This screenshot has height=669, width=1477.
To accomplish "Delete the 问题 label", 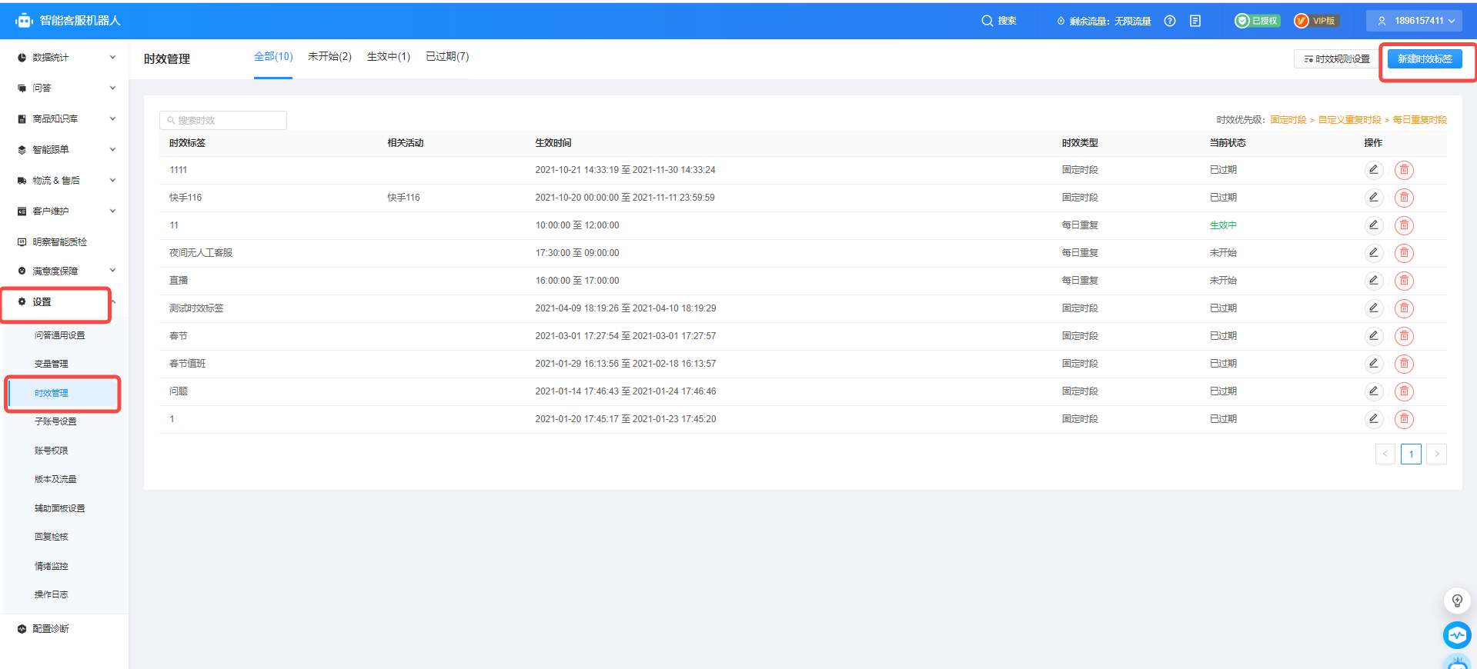I will point(1404,391).
